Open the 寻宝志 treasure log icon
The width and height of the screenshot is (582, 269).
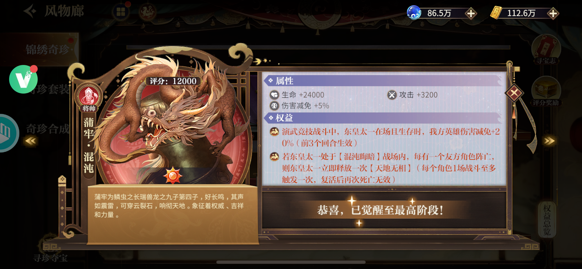[546, 49]
